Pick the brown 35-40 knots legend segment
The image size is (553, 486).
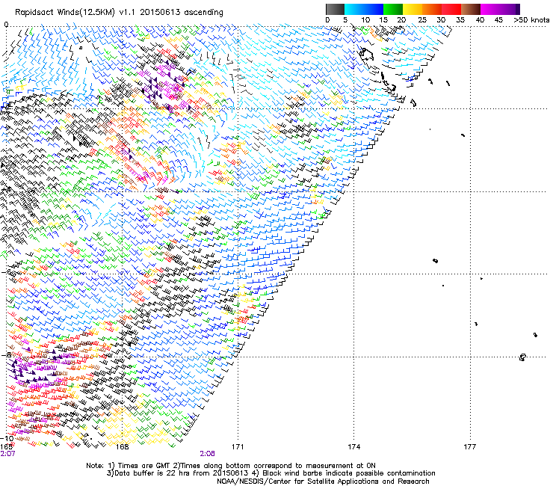(471, 9)
